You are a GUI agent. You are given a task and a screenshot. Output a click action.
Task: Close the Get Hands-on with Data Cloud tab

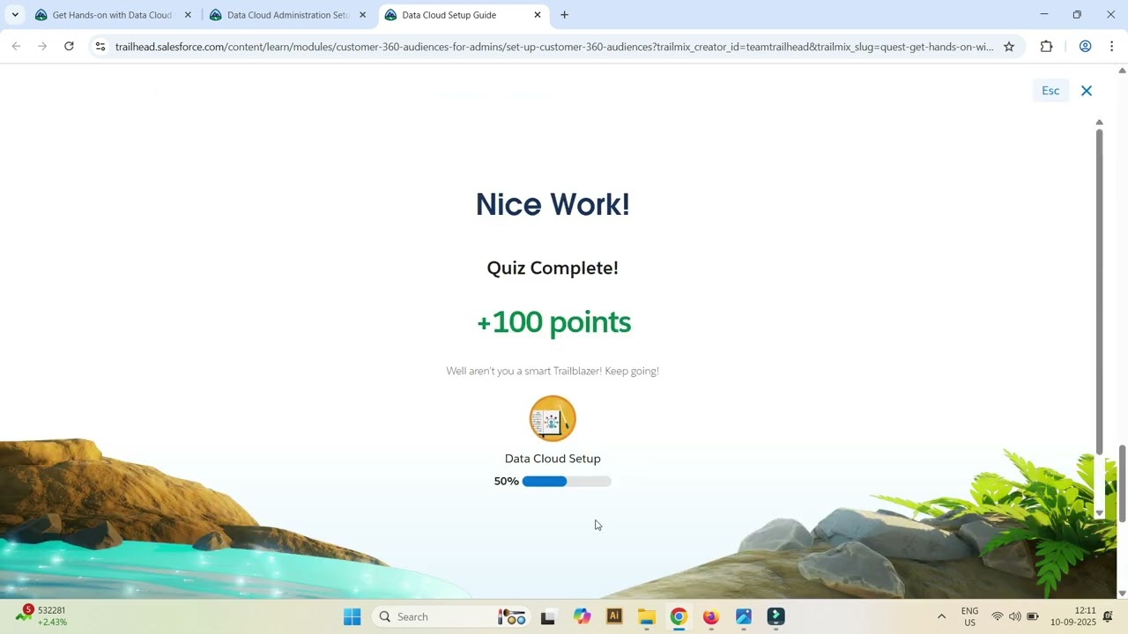coord(188,15)
